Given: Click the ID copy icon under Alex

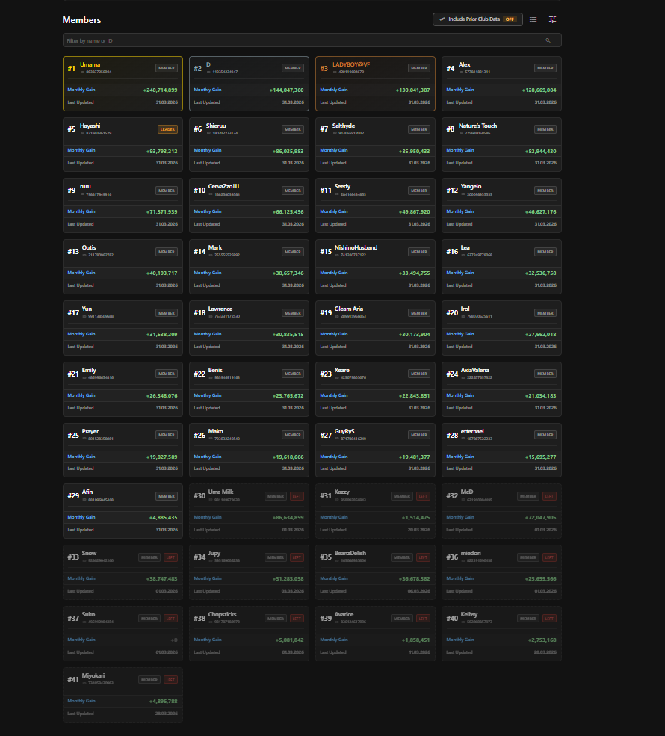Looking at the screenshot, I should (461, 72).
